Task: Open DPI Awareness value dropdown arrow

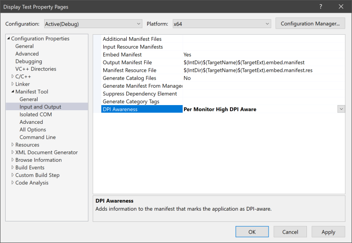Action: point(341,109)
